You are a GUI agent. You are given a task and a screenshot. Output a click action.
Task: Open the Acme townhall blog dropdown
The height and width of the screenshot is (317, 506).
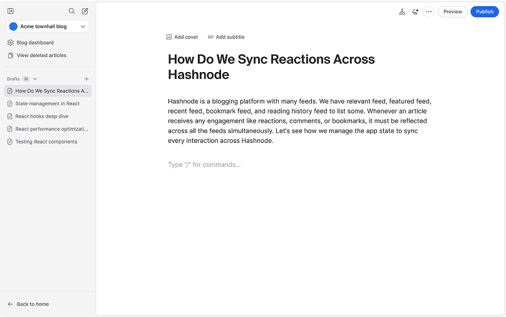coord(48,26)
